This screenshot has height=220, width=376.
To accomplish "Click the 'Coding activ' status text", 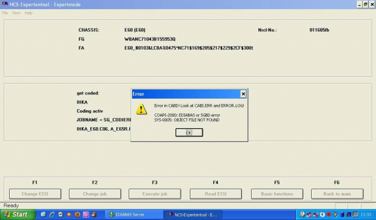I will 90,111.
